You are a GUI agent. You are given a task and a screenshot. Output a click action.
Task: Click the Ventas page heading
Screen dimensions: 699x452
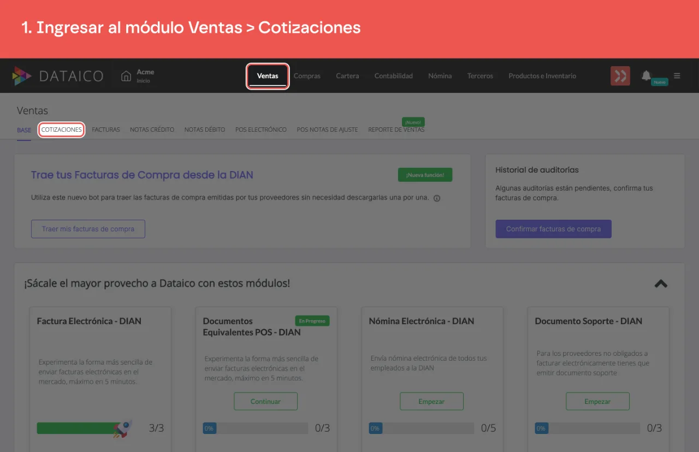(x=32, y=111)
